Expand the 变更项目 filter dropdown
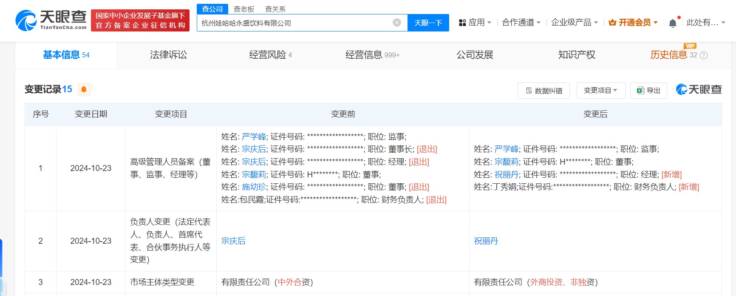The image size is (736, 296). [600, 91]
